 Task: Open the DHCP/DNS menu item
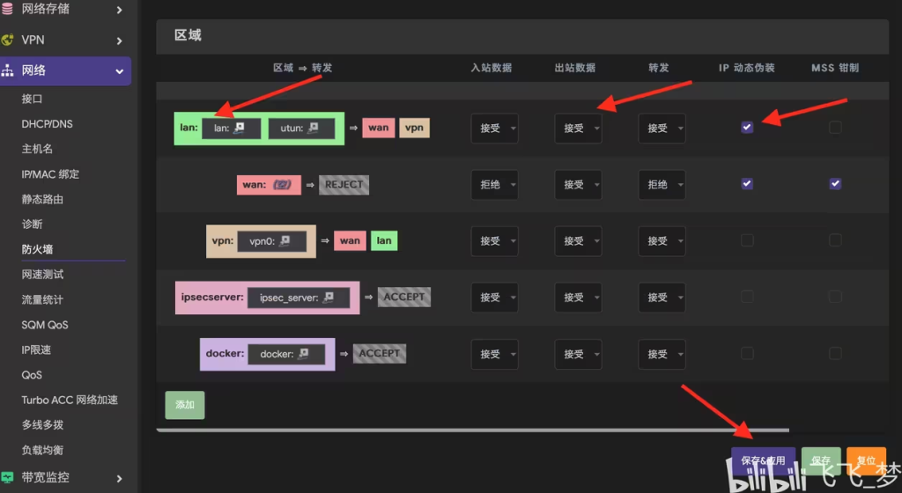click(x=48, y=123)
